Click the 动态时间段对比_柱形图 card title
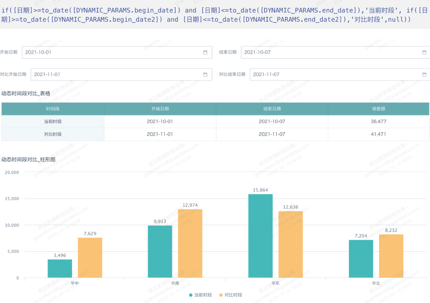Viewport: 430px width, 303px height. point(28,159)
